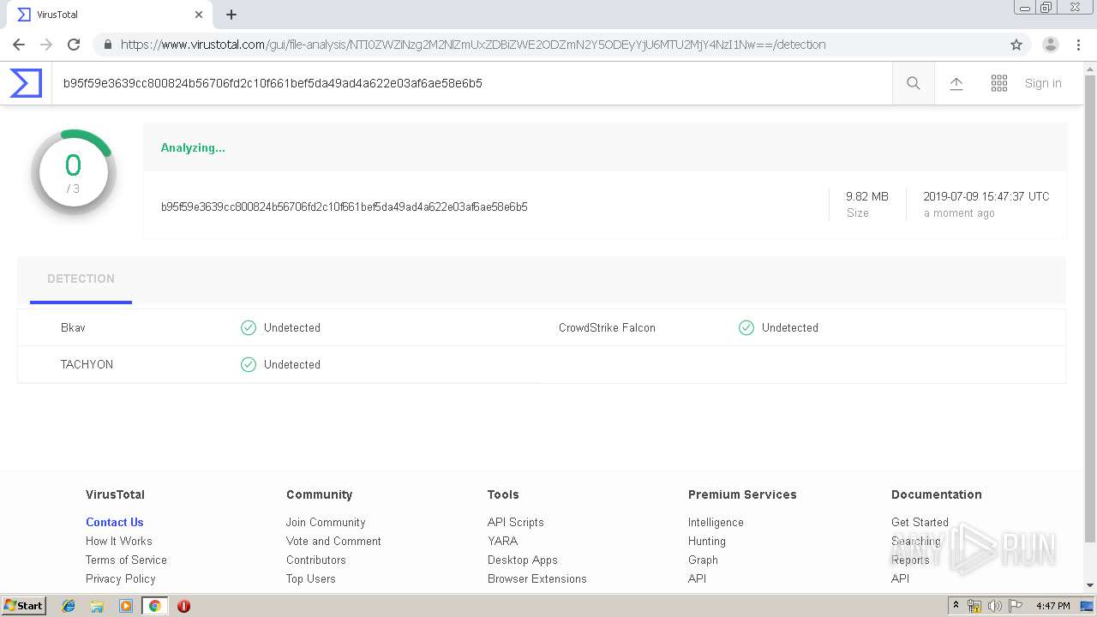Click the Analyzing... status text
Image resolution: width=1097 pixels, height=617 pixels.
(193, 147)
